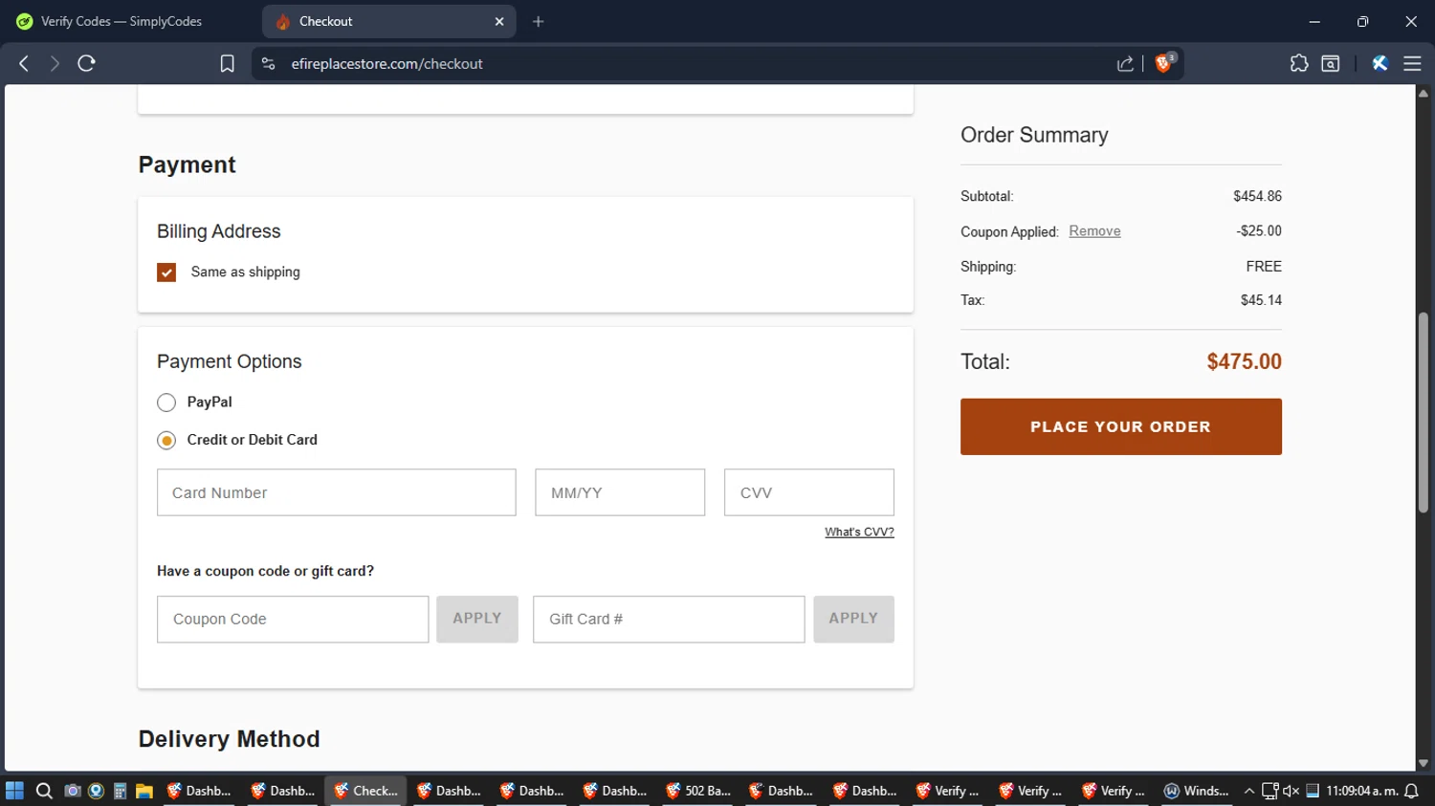
Task: Select the Checkout tab
Action: pyautogui.click(x=389, y=21)
